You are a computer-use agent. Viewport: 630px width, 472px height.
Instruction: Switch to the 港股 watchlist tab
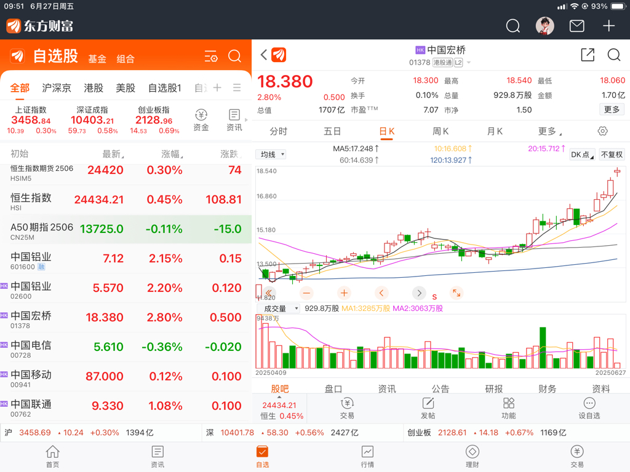tap(94, 88)
